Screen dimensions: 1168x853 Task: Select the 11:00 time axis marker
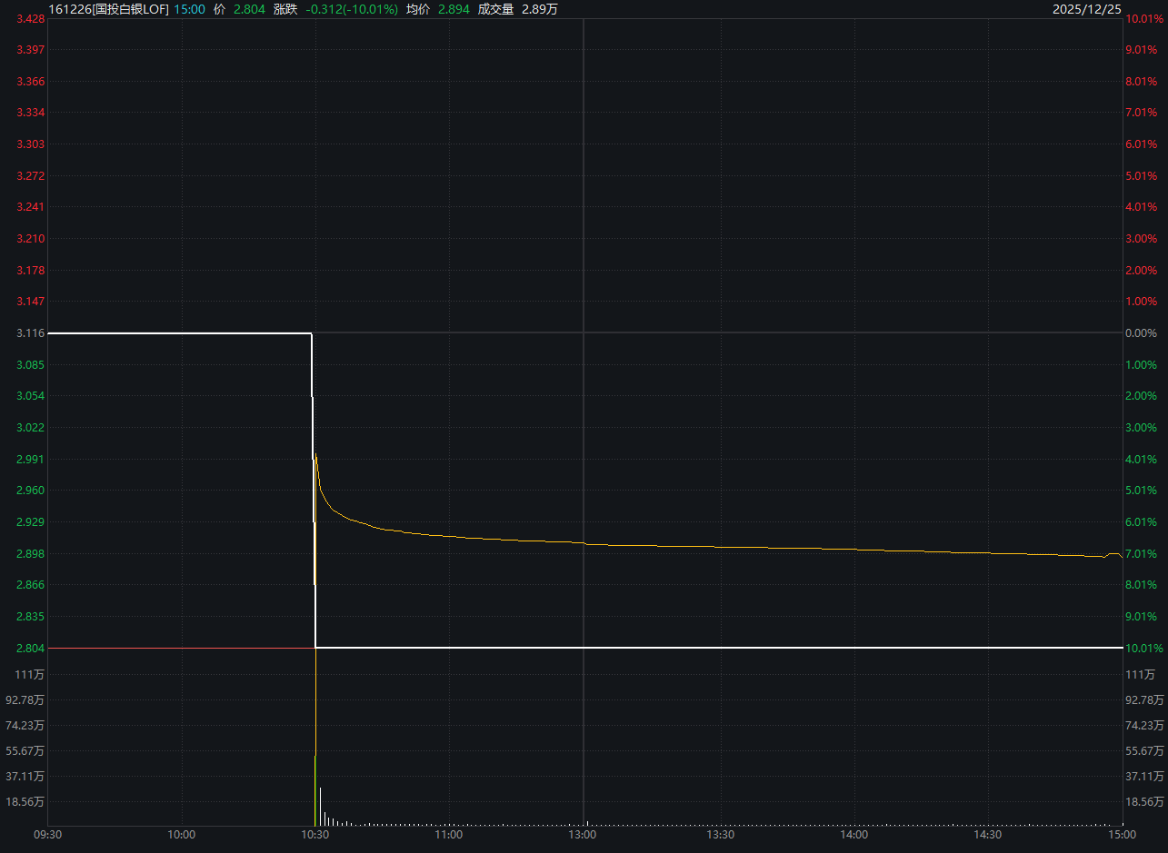[x=448, y=834]
